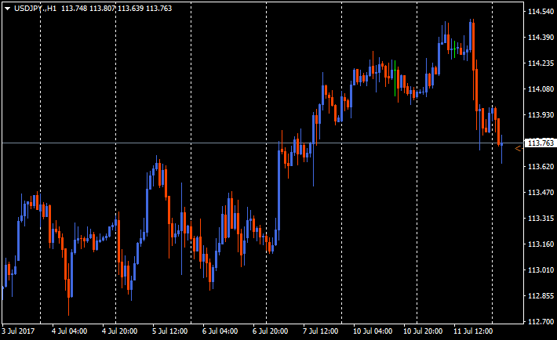Click the 10 Jul 20:00 time label
This screenshot has height=340, width=557.
click(423, 331)
